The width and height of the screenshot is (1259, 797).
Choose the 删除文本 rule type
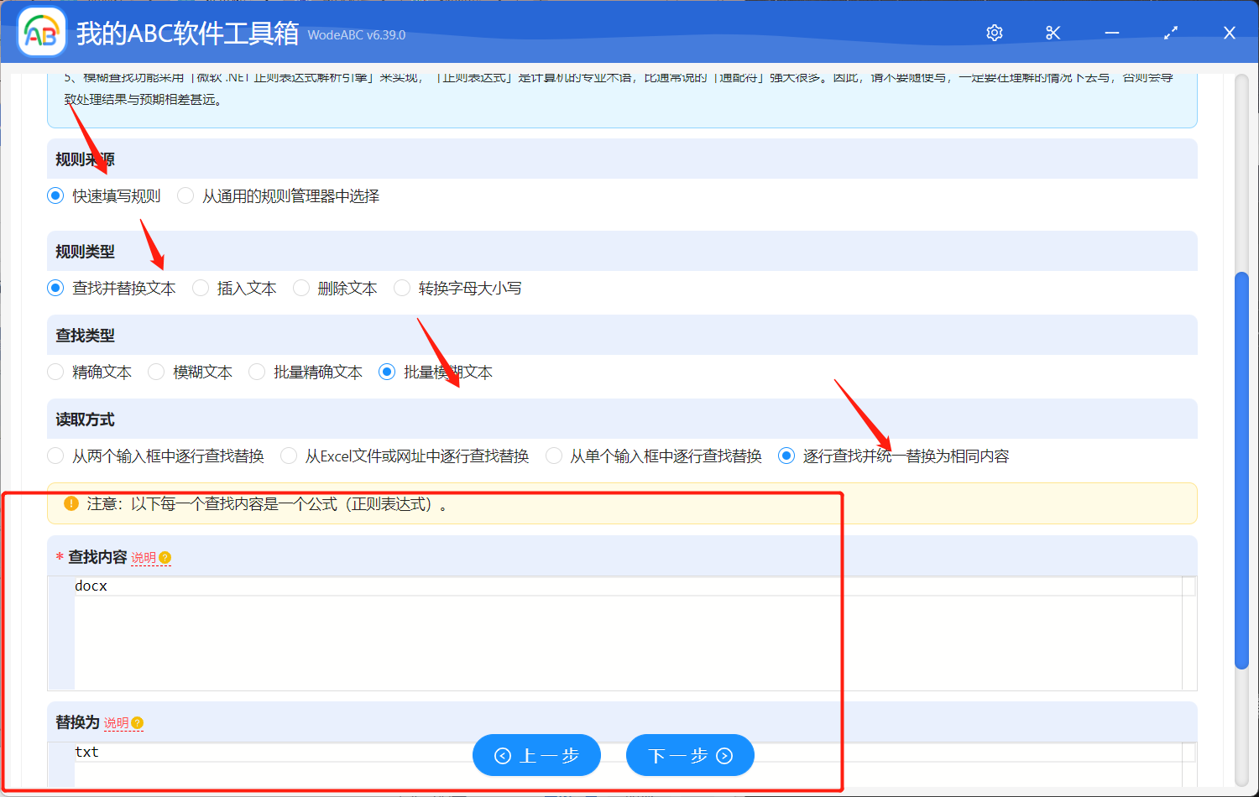coord(302,289)
